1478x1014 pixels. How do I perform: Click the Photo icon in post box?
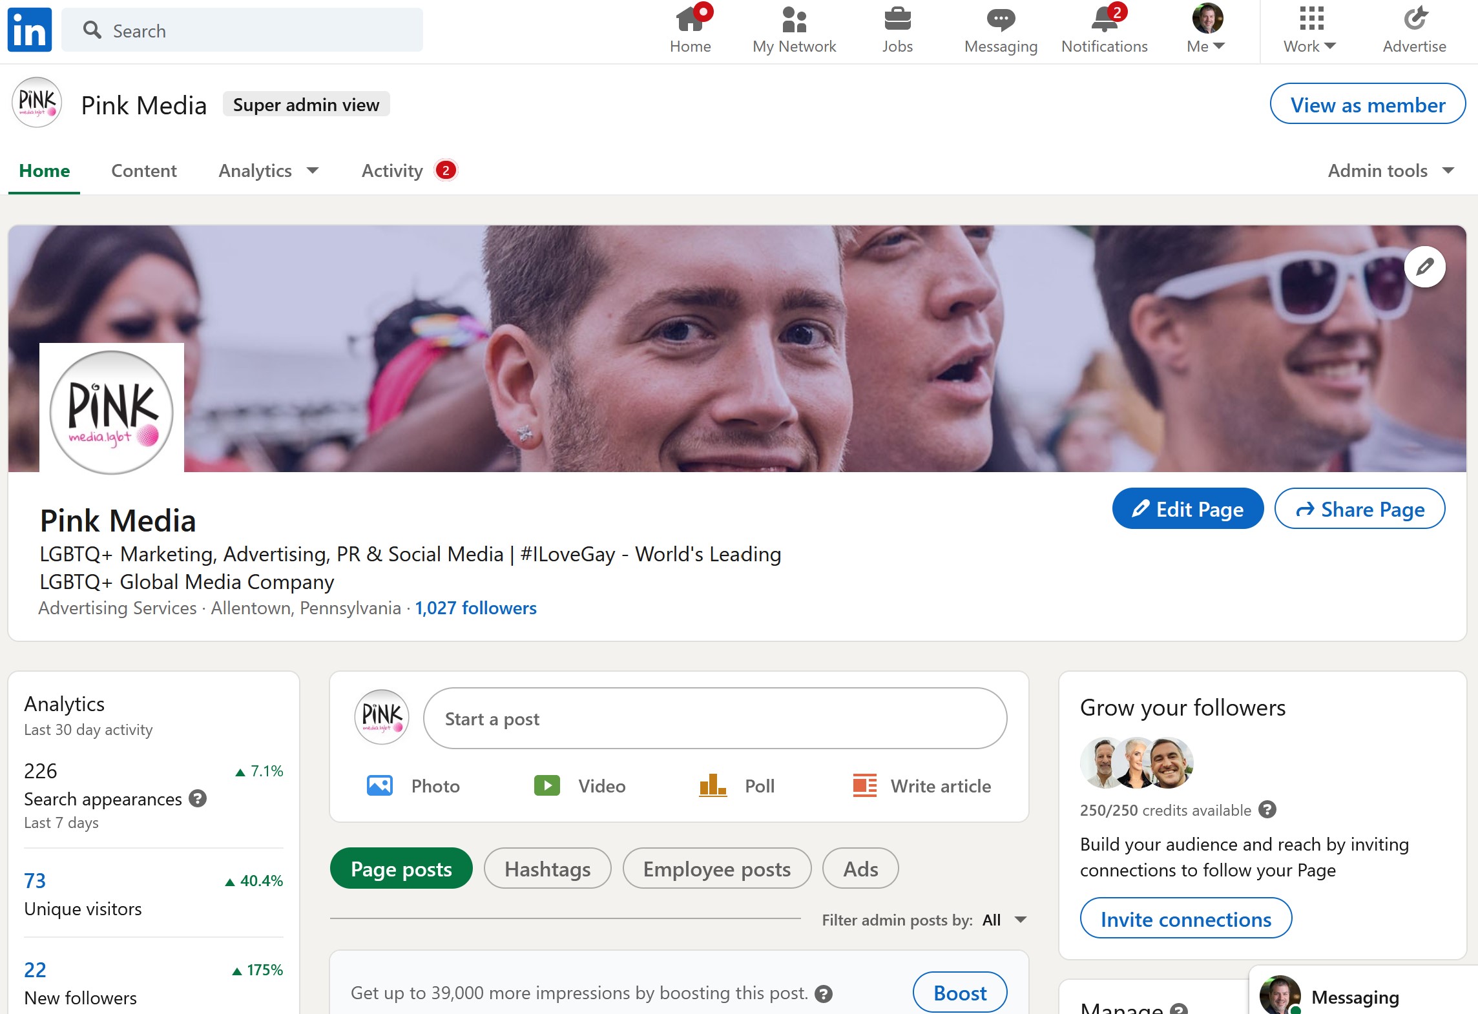pyautogui.click(x=380, y=785)
